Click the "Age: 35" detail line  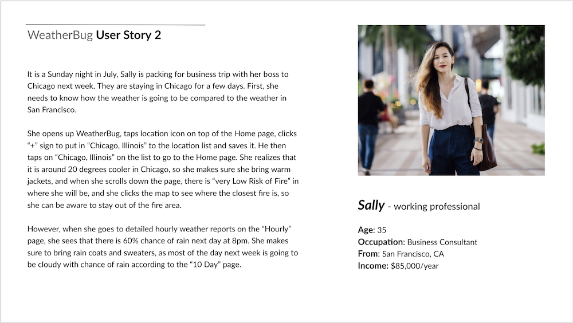click(x=372, y=230)
